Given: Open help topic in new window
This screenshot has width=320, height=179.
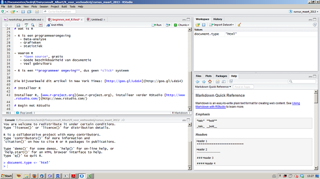Looking at the screenshot, I should (x=224, y=82).
